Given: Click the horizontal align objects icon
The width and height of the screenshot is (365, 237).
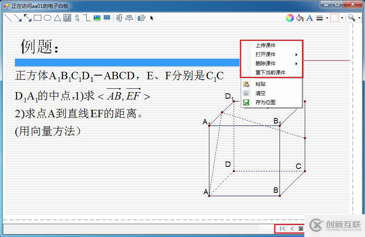Looking at the screenshot, I should click(x=119, y=18).
